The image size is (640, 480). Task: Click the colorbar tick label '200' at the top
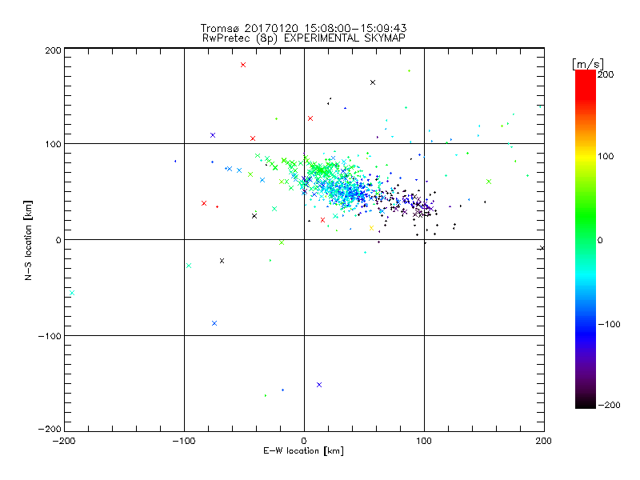606,74
